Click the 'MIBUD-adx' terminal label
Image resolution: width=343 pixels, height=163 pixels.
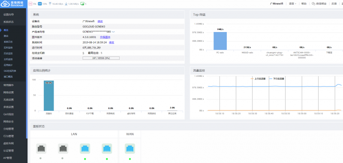click(247, 52)
